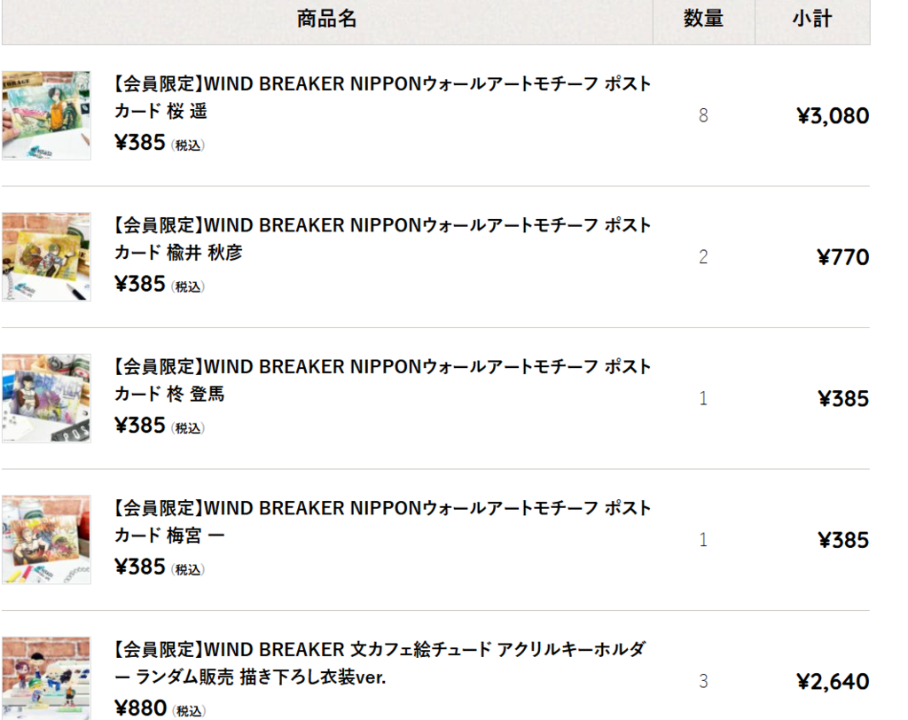908x720 pixels.
Task: Click quantity 8 for 桜 遥 postcard
Action: pos(703,115)
